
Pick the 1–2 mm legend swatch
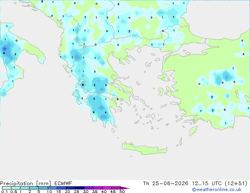tap(25, 188)
